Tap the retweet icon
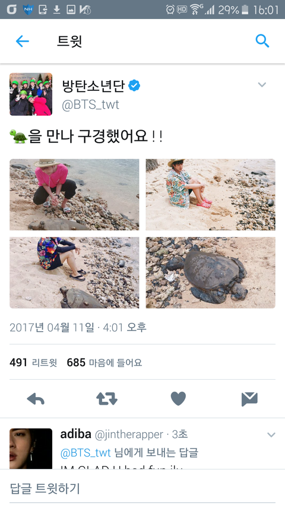Screen dimensions: 285x507 (x=107, y=399)
